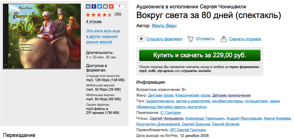The height and width of the screenshot is (139, 294).
Task: Open tag путешествия
Action: pyautogui.click(x=256, y=101)
